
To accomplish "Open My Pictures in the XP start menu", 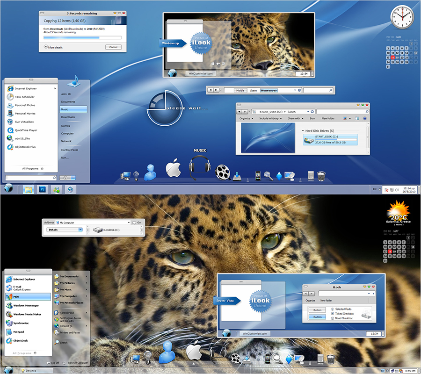I will pyautogui.click(x=70, y=283).
